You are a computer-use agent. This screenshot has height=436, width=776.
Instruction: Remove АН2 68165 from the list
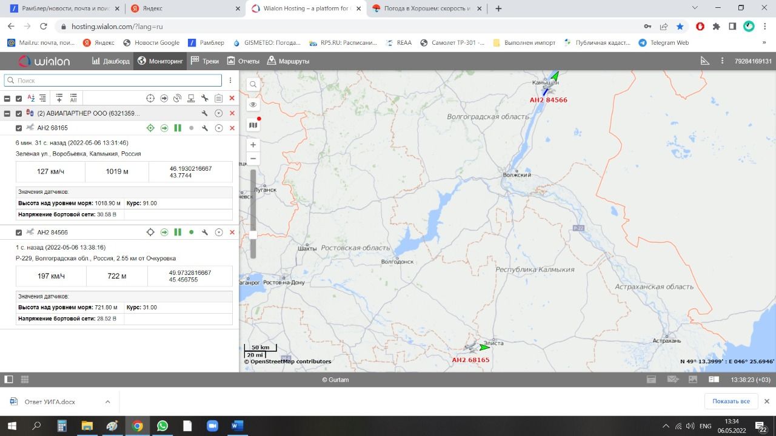[232, 128]
